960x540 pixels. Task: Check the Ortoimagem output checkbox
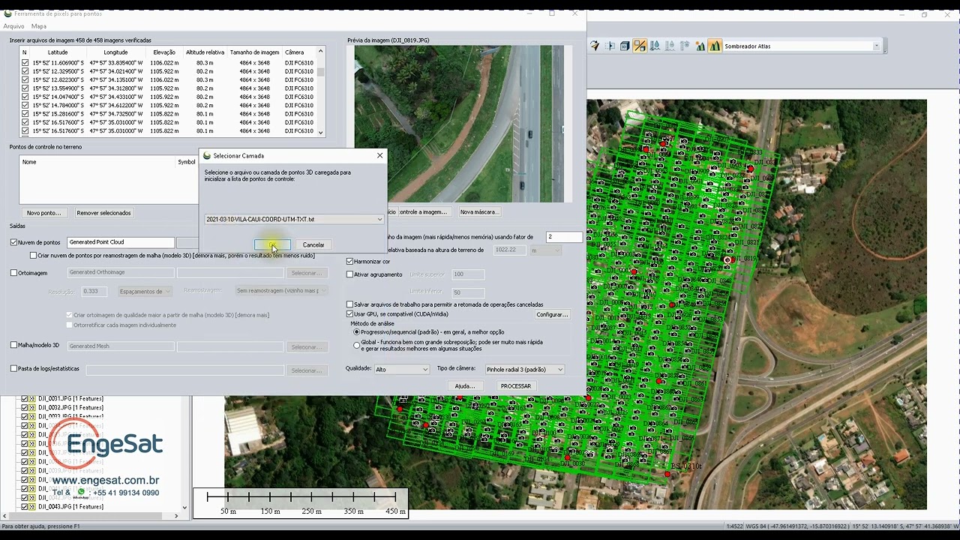pyautogui.click(x=13, y=273)
